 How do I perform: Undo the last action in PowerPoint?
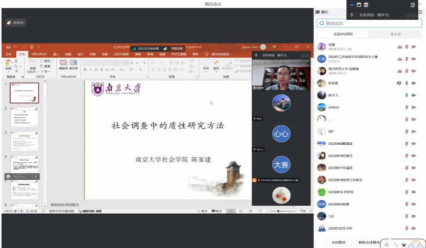tap(15, 47)
